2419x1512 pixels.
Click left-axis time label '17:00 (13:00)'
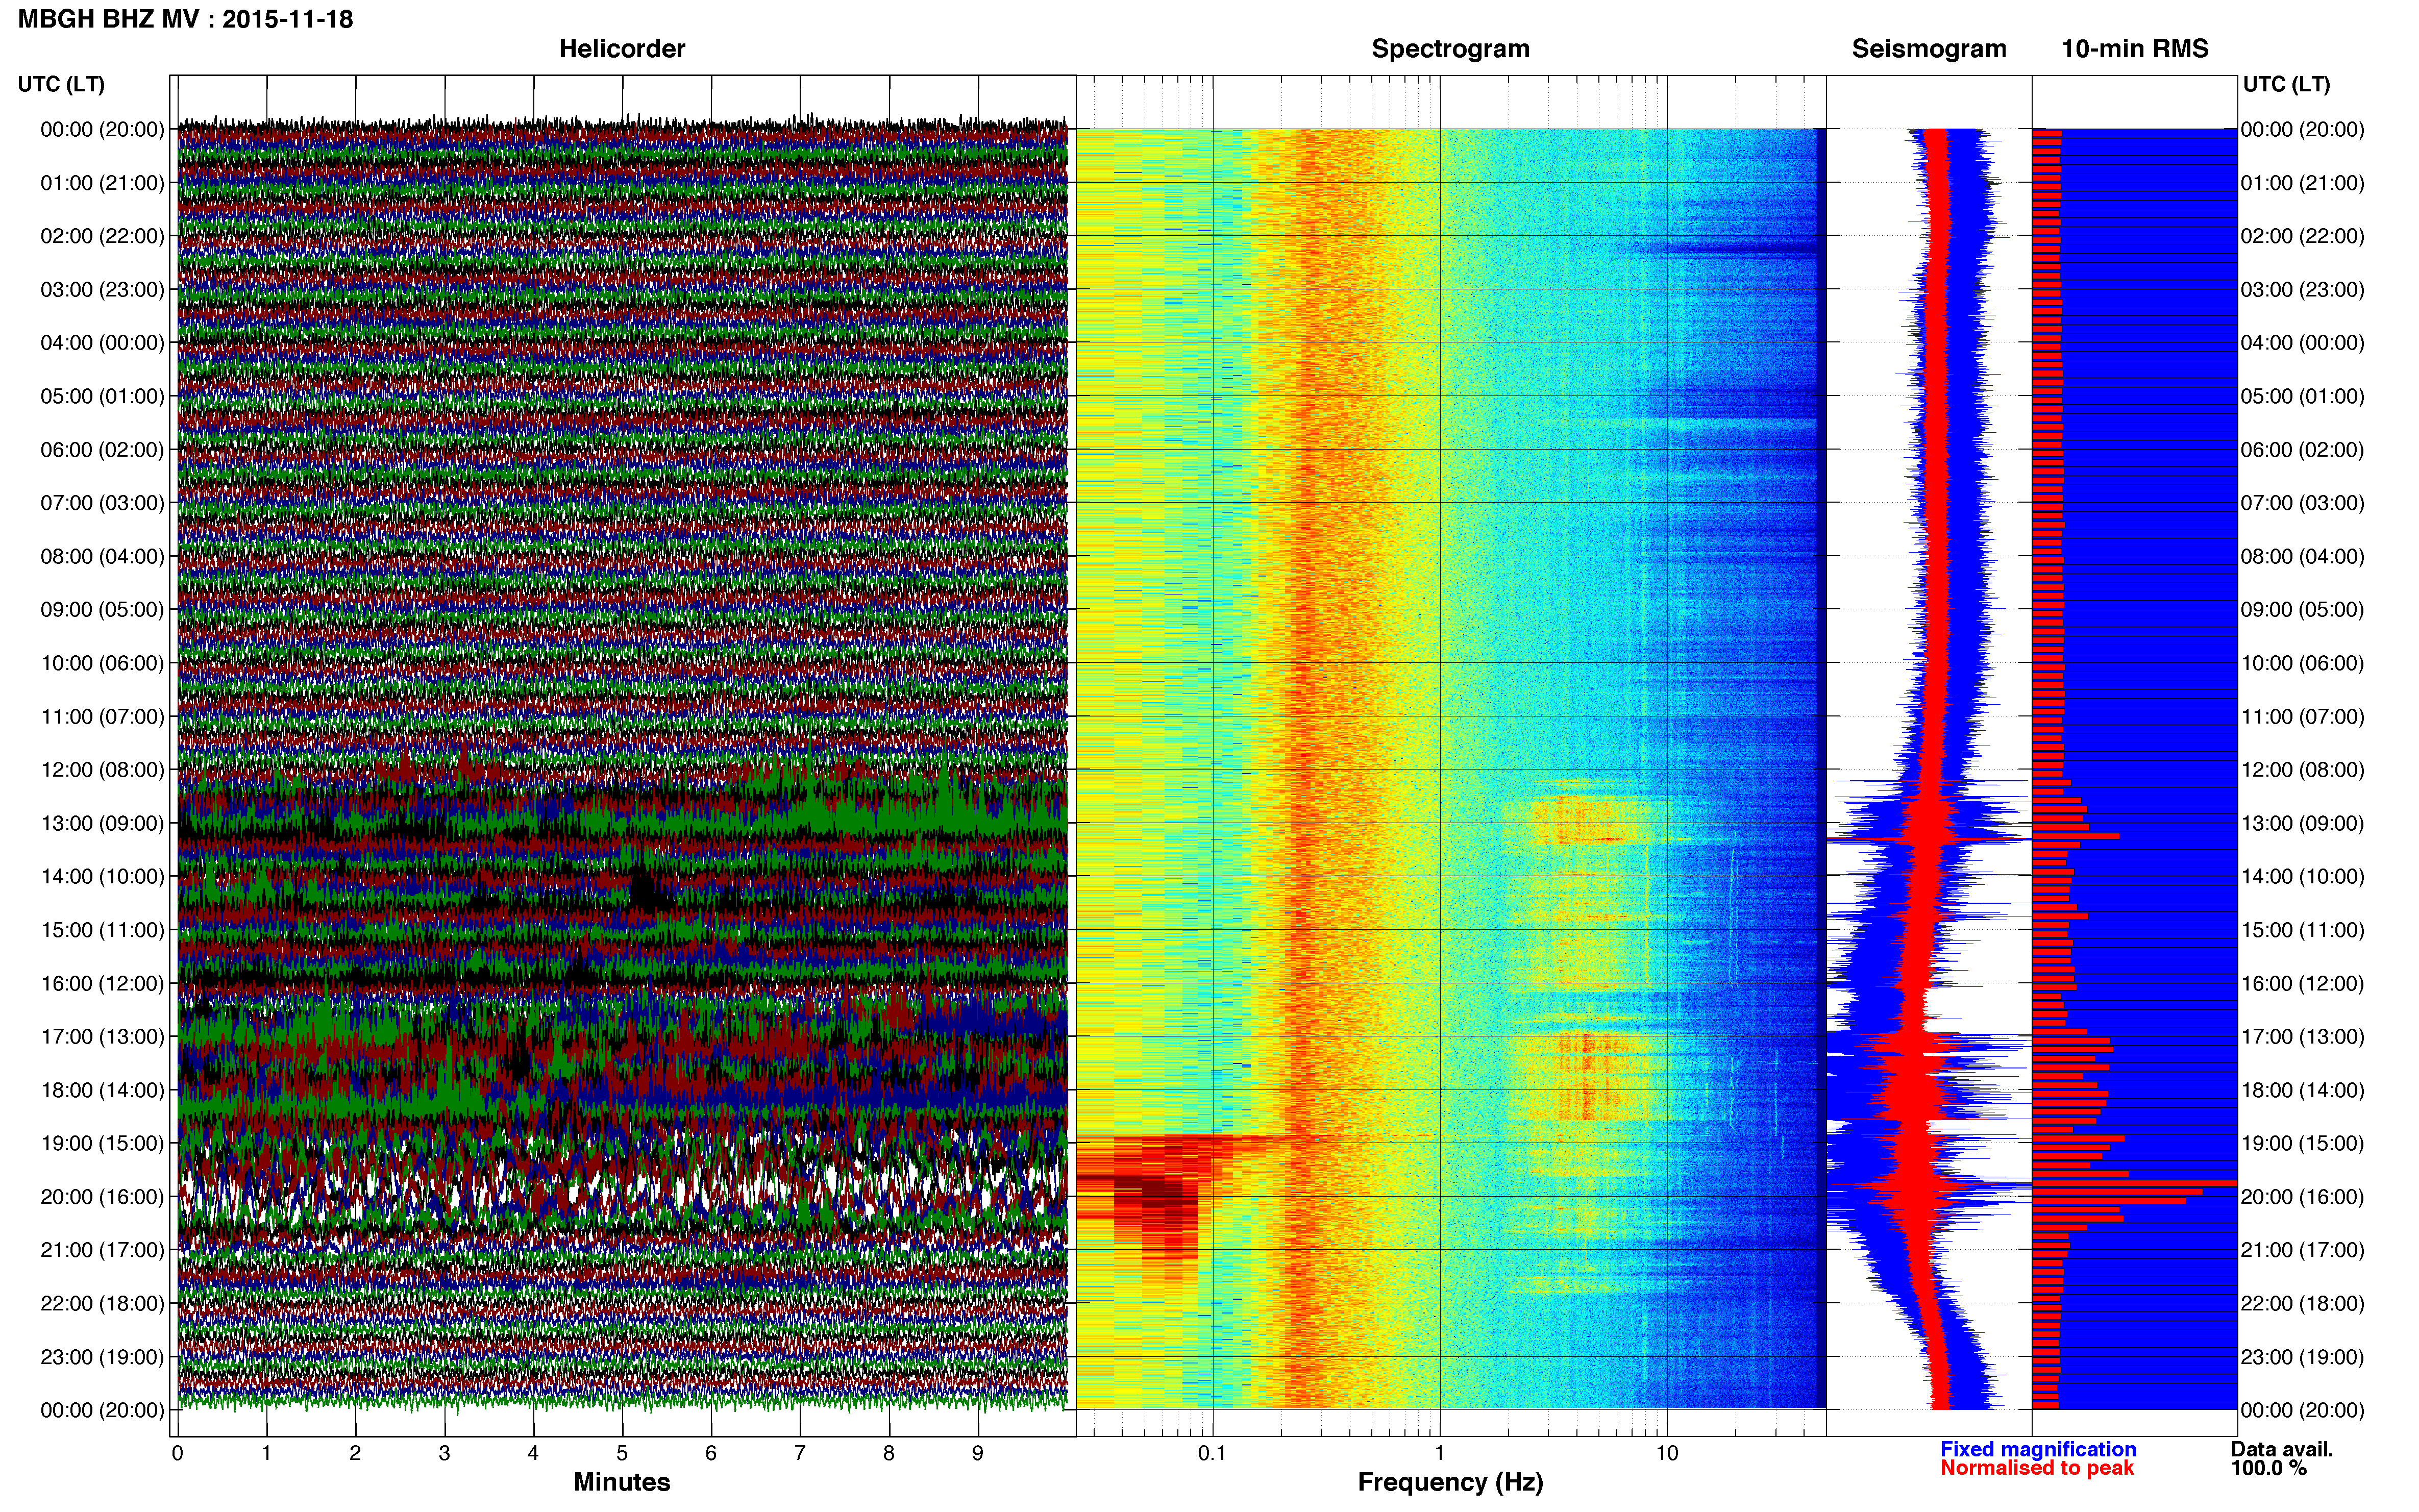click(x=102, y=1037)
